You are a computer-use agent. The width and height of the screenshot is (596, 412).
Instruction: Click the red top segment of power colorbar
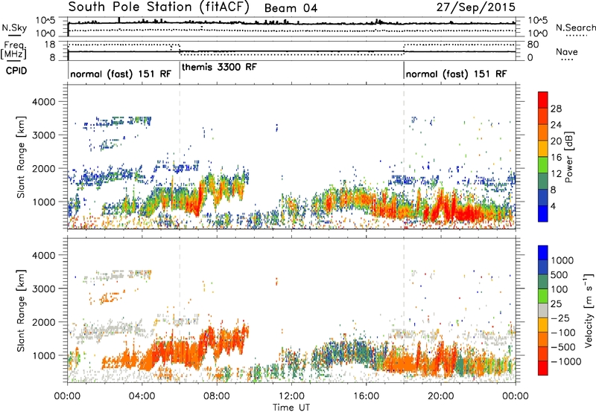tap(543, 100)
